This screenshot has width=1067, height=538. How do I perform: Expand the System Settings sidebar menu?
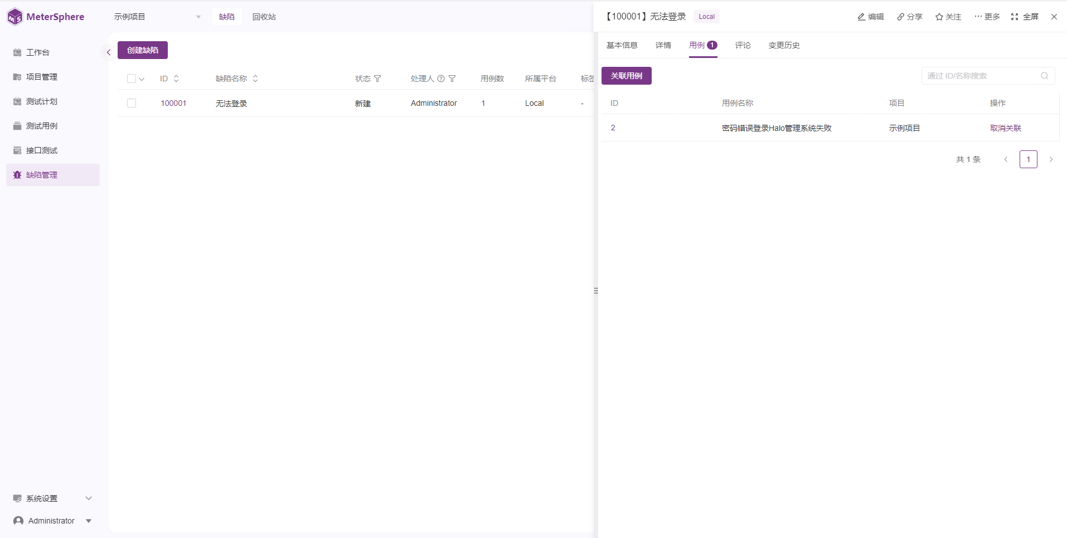point(89,498)
